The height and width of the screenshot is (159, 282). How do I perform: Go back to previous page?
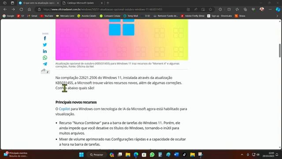5,9
